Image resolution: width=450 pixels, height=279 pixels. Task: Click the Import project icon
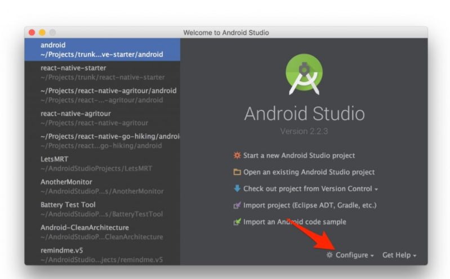pos(237,205)
